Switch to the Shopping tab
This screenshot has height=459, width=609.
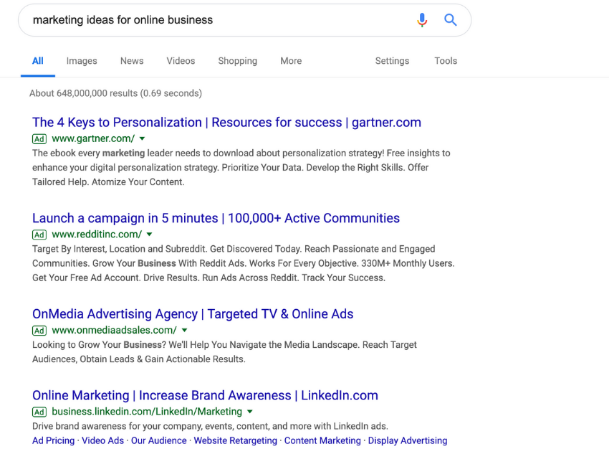tap(237, 61)
